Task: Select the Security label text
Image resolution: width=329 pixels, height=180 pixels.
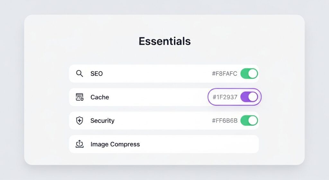Action: [x=102, y=121]
